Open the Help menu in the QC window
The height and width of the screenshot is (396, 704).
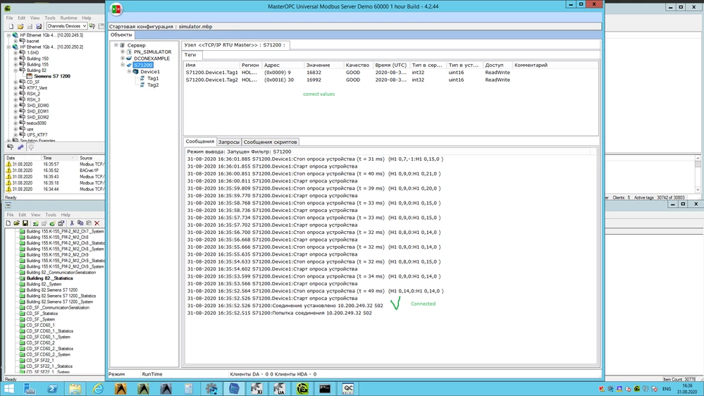(66, 215)
